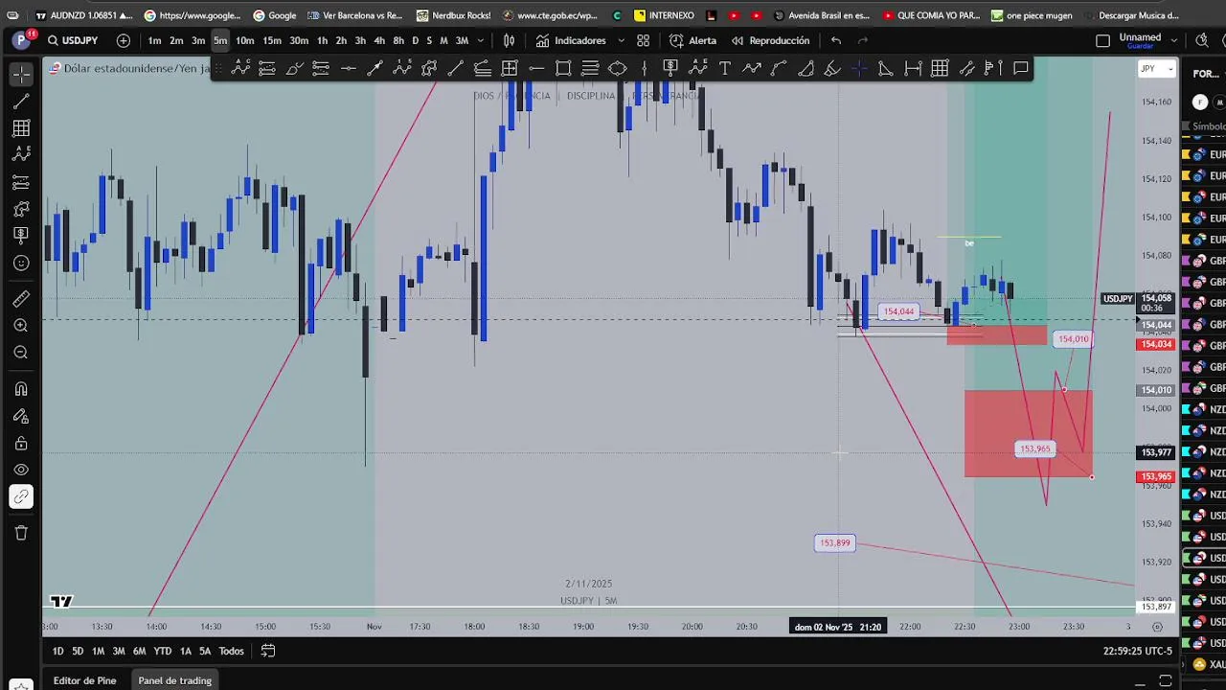Click the go to date calendar icon
Screen dimensions: 1226x690
point(268,651)
